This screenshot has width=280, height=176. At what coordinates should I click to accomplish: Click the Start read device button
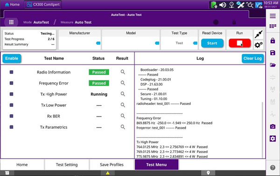pyautogui.click(x=212, y=43)
